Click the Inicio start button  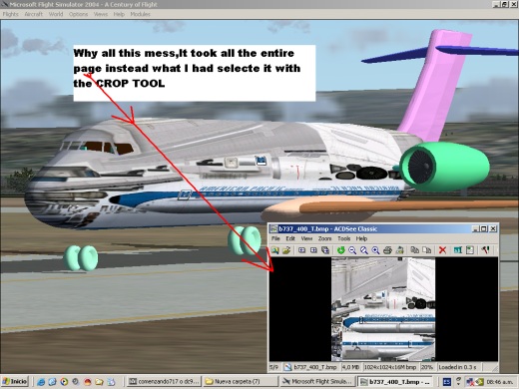(15, 381)
